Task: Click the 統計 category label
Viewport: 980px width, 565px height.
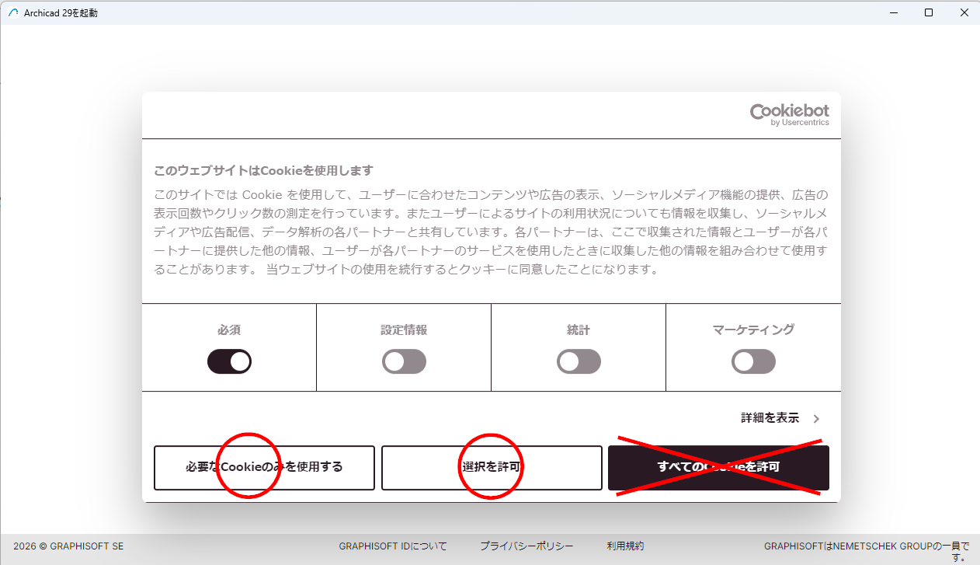Action: click(579, 330)
